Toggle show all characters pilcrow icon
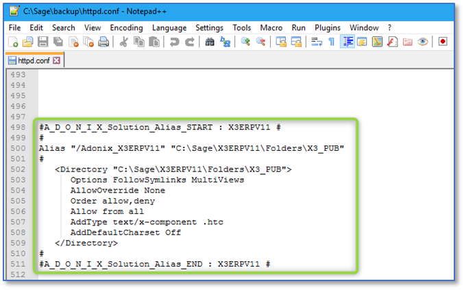The height and width of the screenshot is (290, 464). coord(332,42)
